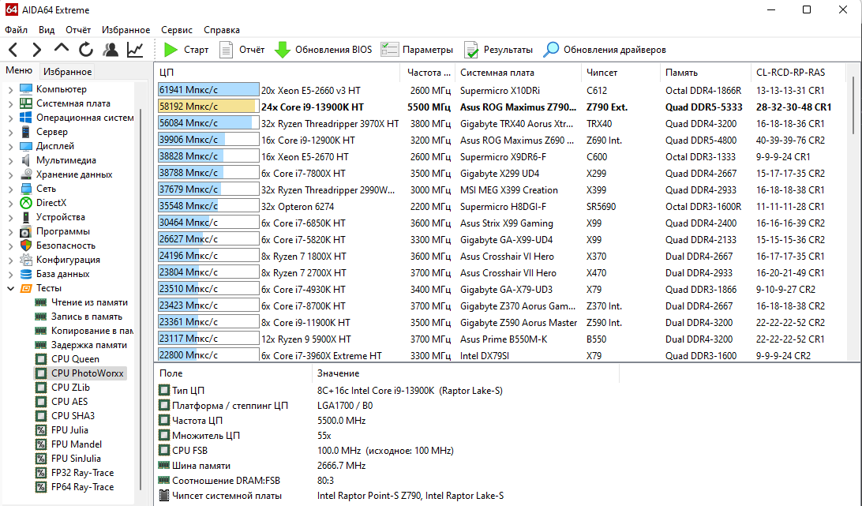862x506 pixels.
Task: Expand the Дисплей tree node
Action: 10,146
